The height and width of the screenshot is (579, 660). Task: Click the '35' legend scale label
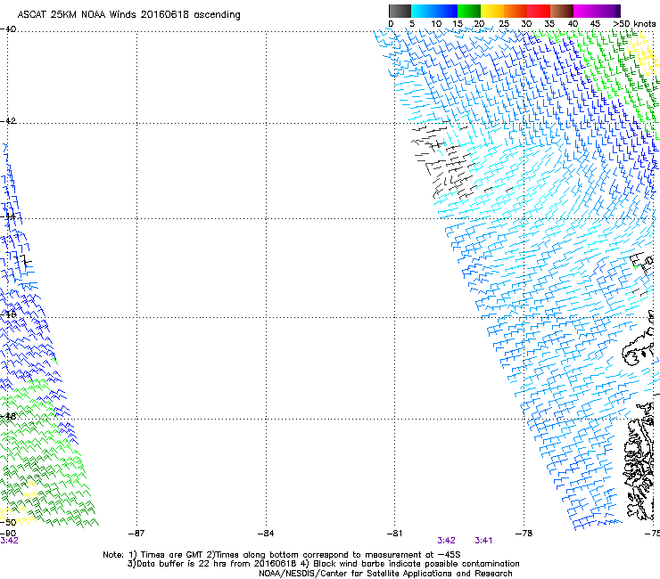(549, 24)
